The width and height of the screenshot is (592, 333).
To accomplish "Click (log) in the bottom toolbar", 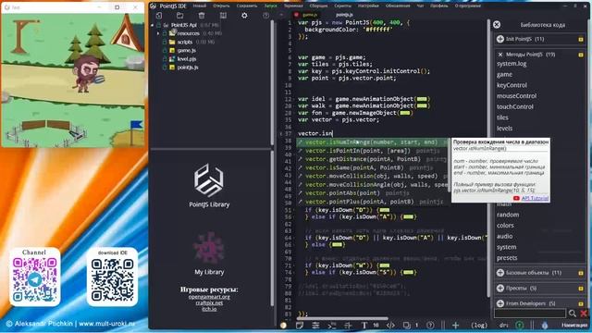I will click(479, 325).
